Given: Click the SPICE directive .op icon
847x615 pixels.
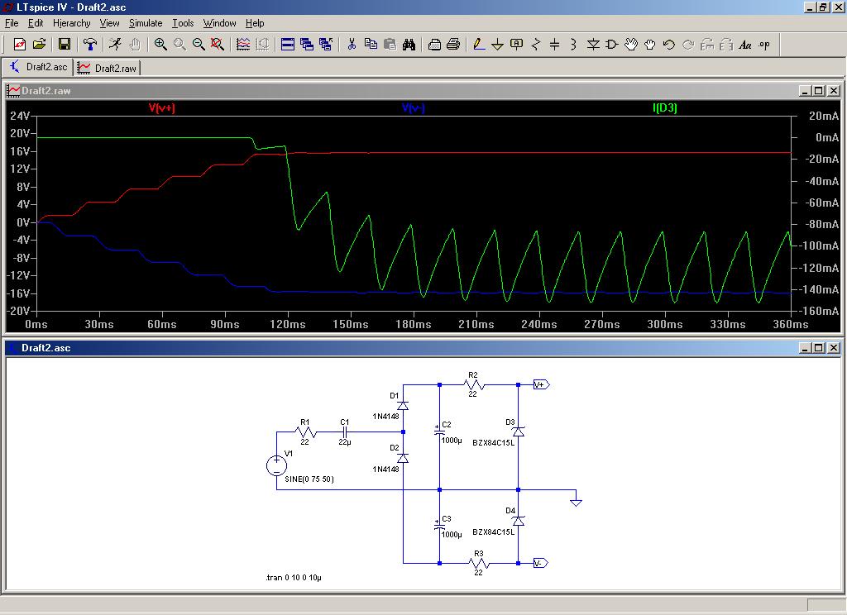Looking at the screenshot, I should tap(764, 45).
